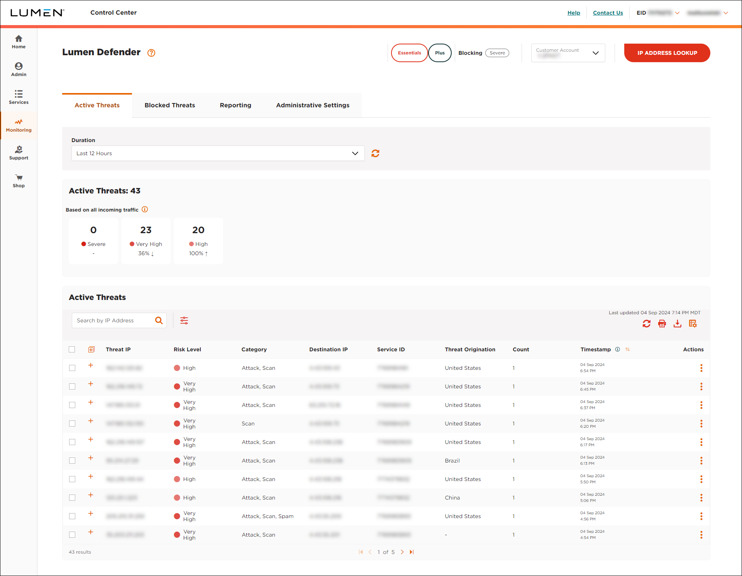
Task: Open actions menu for 4:54 PM threat
Action: pyautogui.click(x=701, y=535)
